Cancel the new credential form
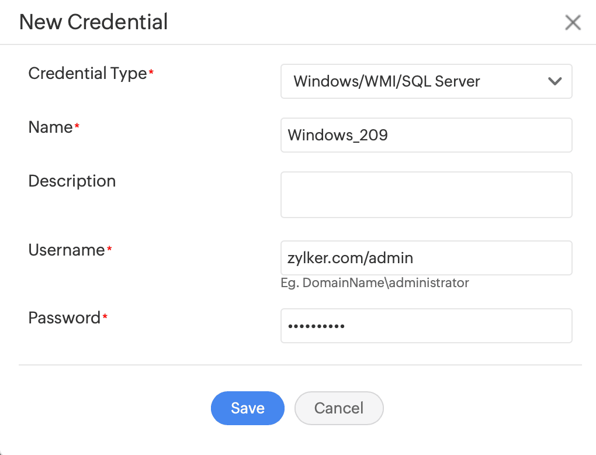The height and width of the screenshot is (455, 596). click(339, 408)
